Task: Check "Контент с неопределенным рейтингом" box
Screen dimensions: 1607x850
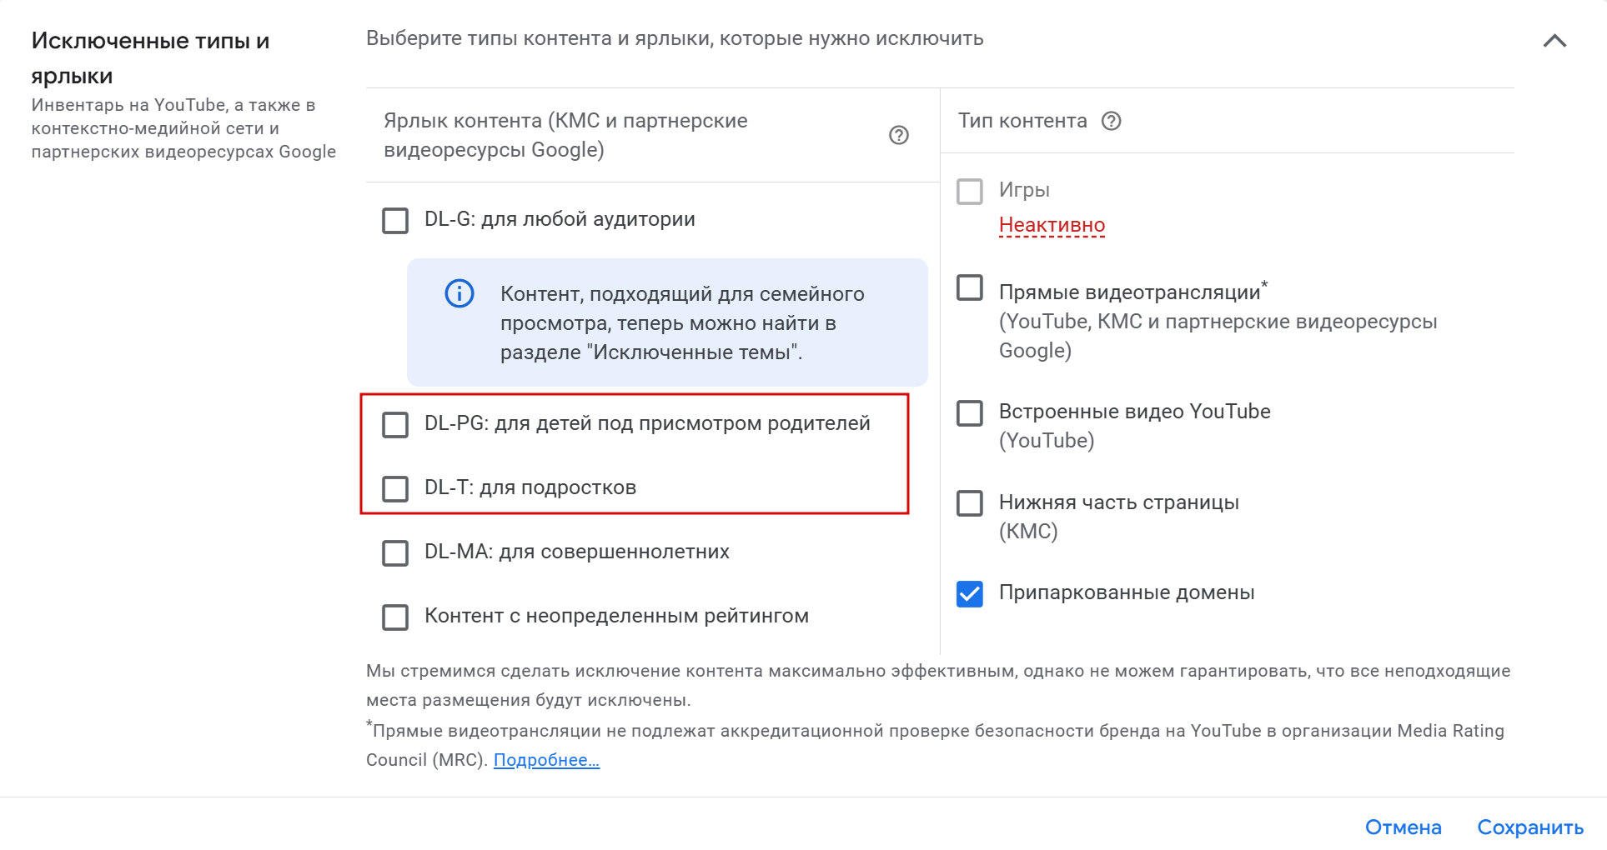Action: click(395, 617)
